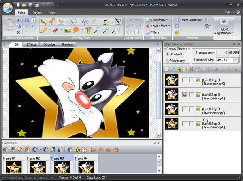Click the pencil drawing tool

coord(44,30)
